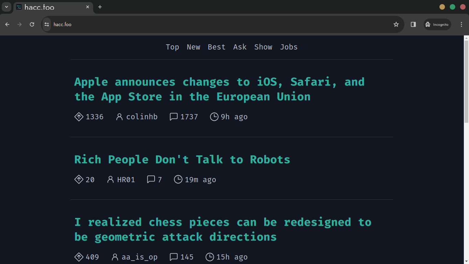This screenshot has height=264, width=469.
Task: Open the Show section
Action: (263, 47)
